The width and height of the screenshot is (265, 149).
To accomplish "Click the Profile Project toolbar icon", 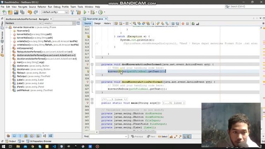I will [x=100, y=12].
